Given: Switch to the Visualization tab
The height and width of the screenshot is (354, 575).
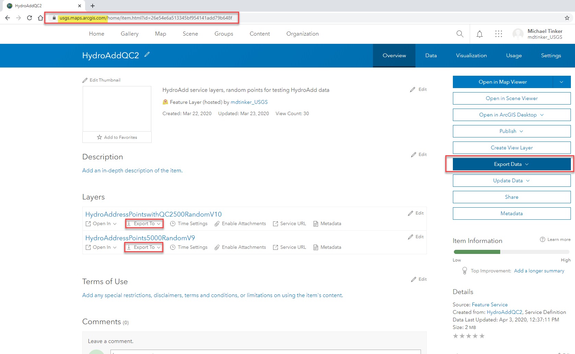Looking at the screenshot, I should (471, 56).
